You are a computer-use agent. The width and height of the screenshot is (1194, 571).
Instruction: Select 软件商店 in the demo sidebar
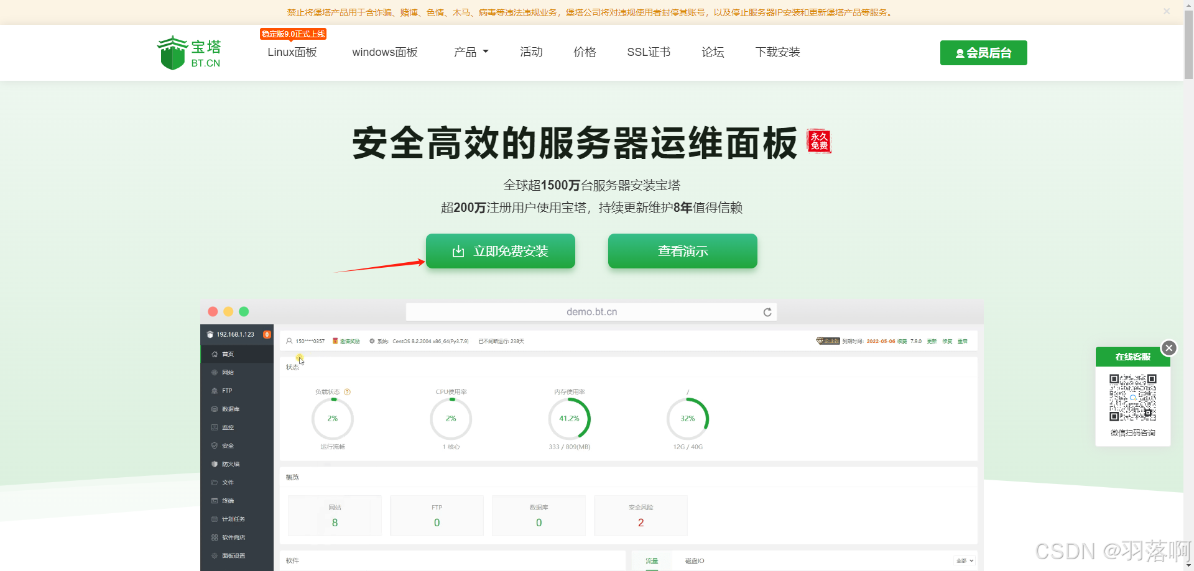[x=237, y=537]
